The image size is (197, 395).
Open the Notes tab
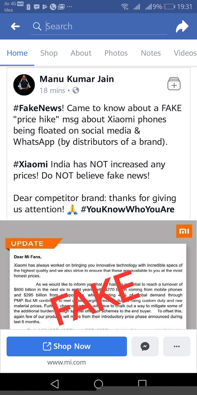coord(151,53)
